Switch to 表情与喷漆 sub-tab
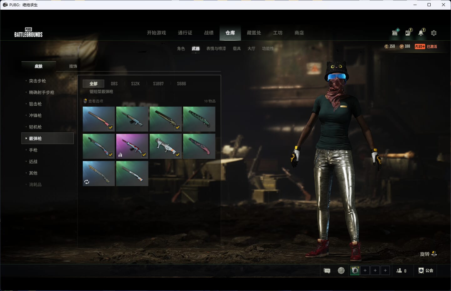This screenshot has width=451, height=291. point(216,49)
